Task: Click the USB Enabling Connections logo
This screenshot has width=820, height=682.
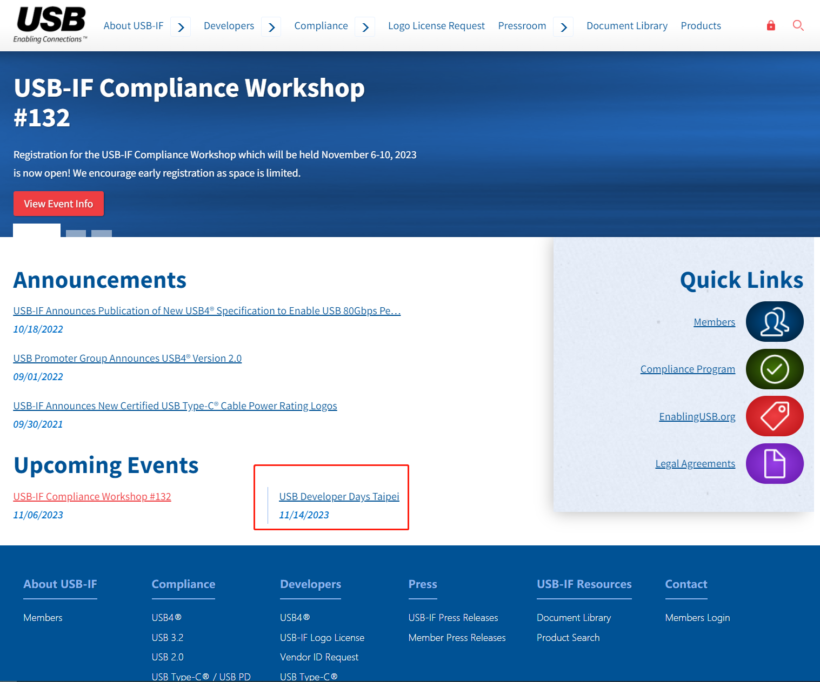Action: click(x=50, y=25)
